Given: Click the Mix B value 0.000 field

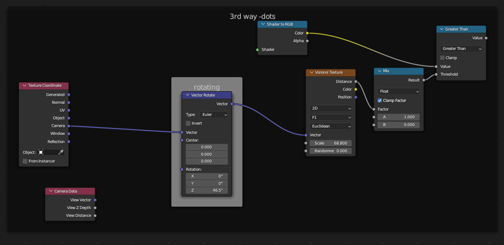Looking at the screenshot, I should 399,125.
